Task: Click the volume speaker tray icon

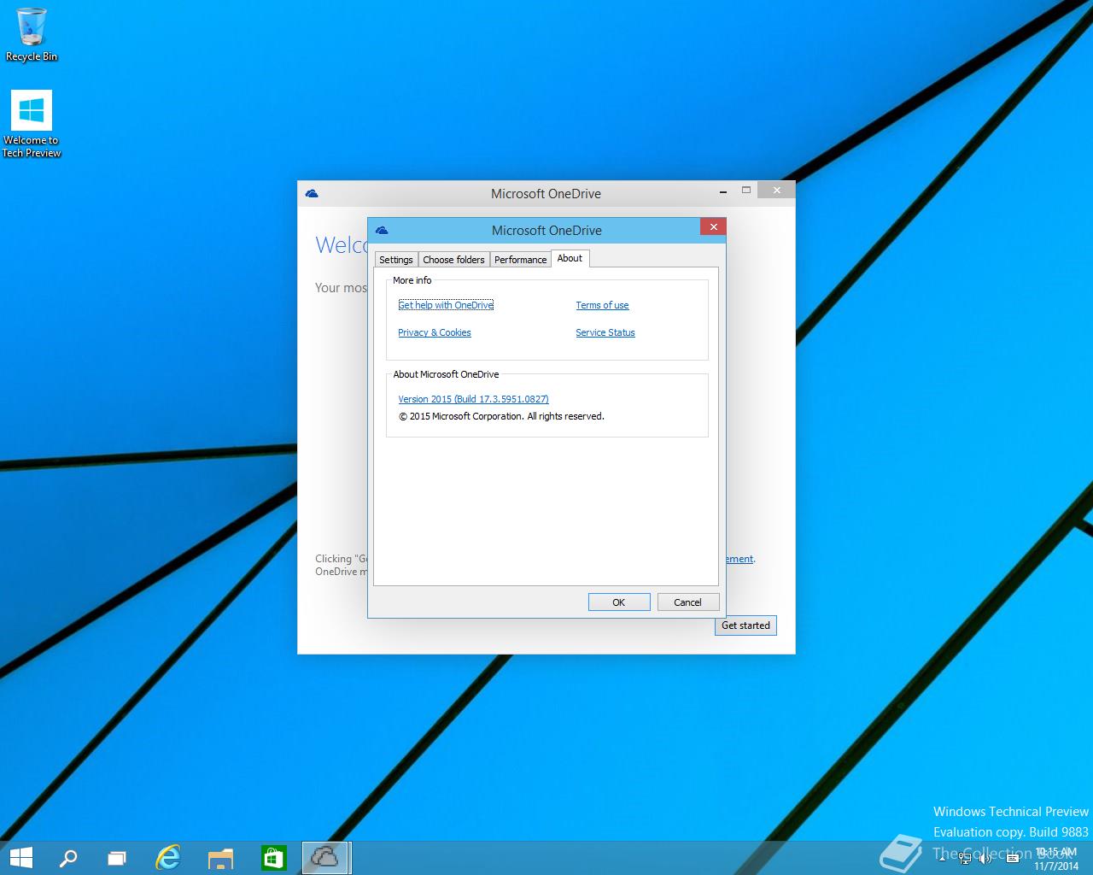Action: pos(985,858)
